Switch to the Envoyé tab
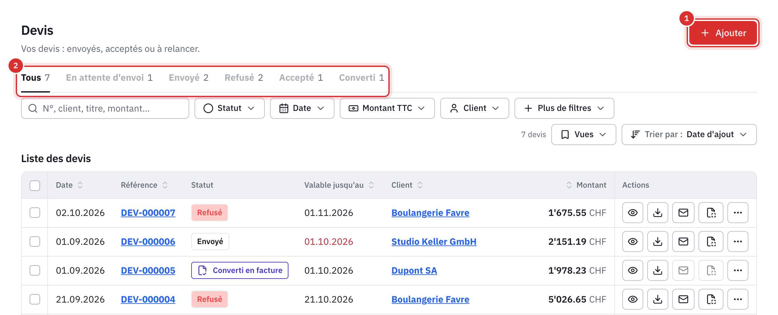Viewport: 778px width, 315px height. click(x=189, y=78)
